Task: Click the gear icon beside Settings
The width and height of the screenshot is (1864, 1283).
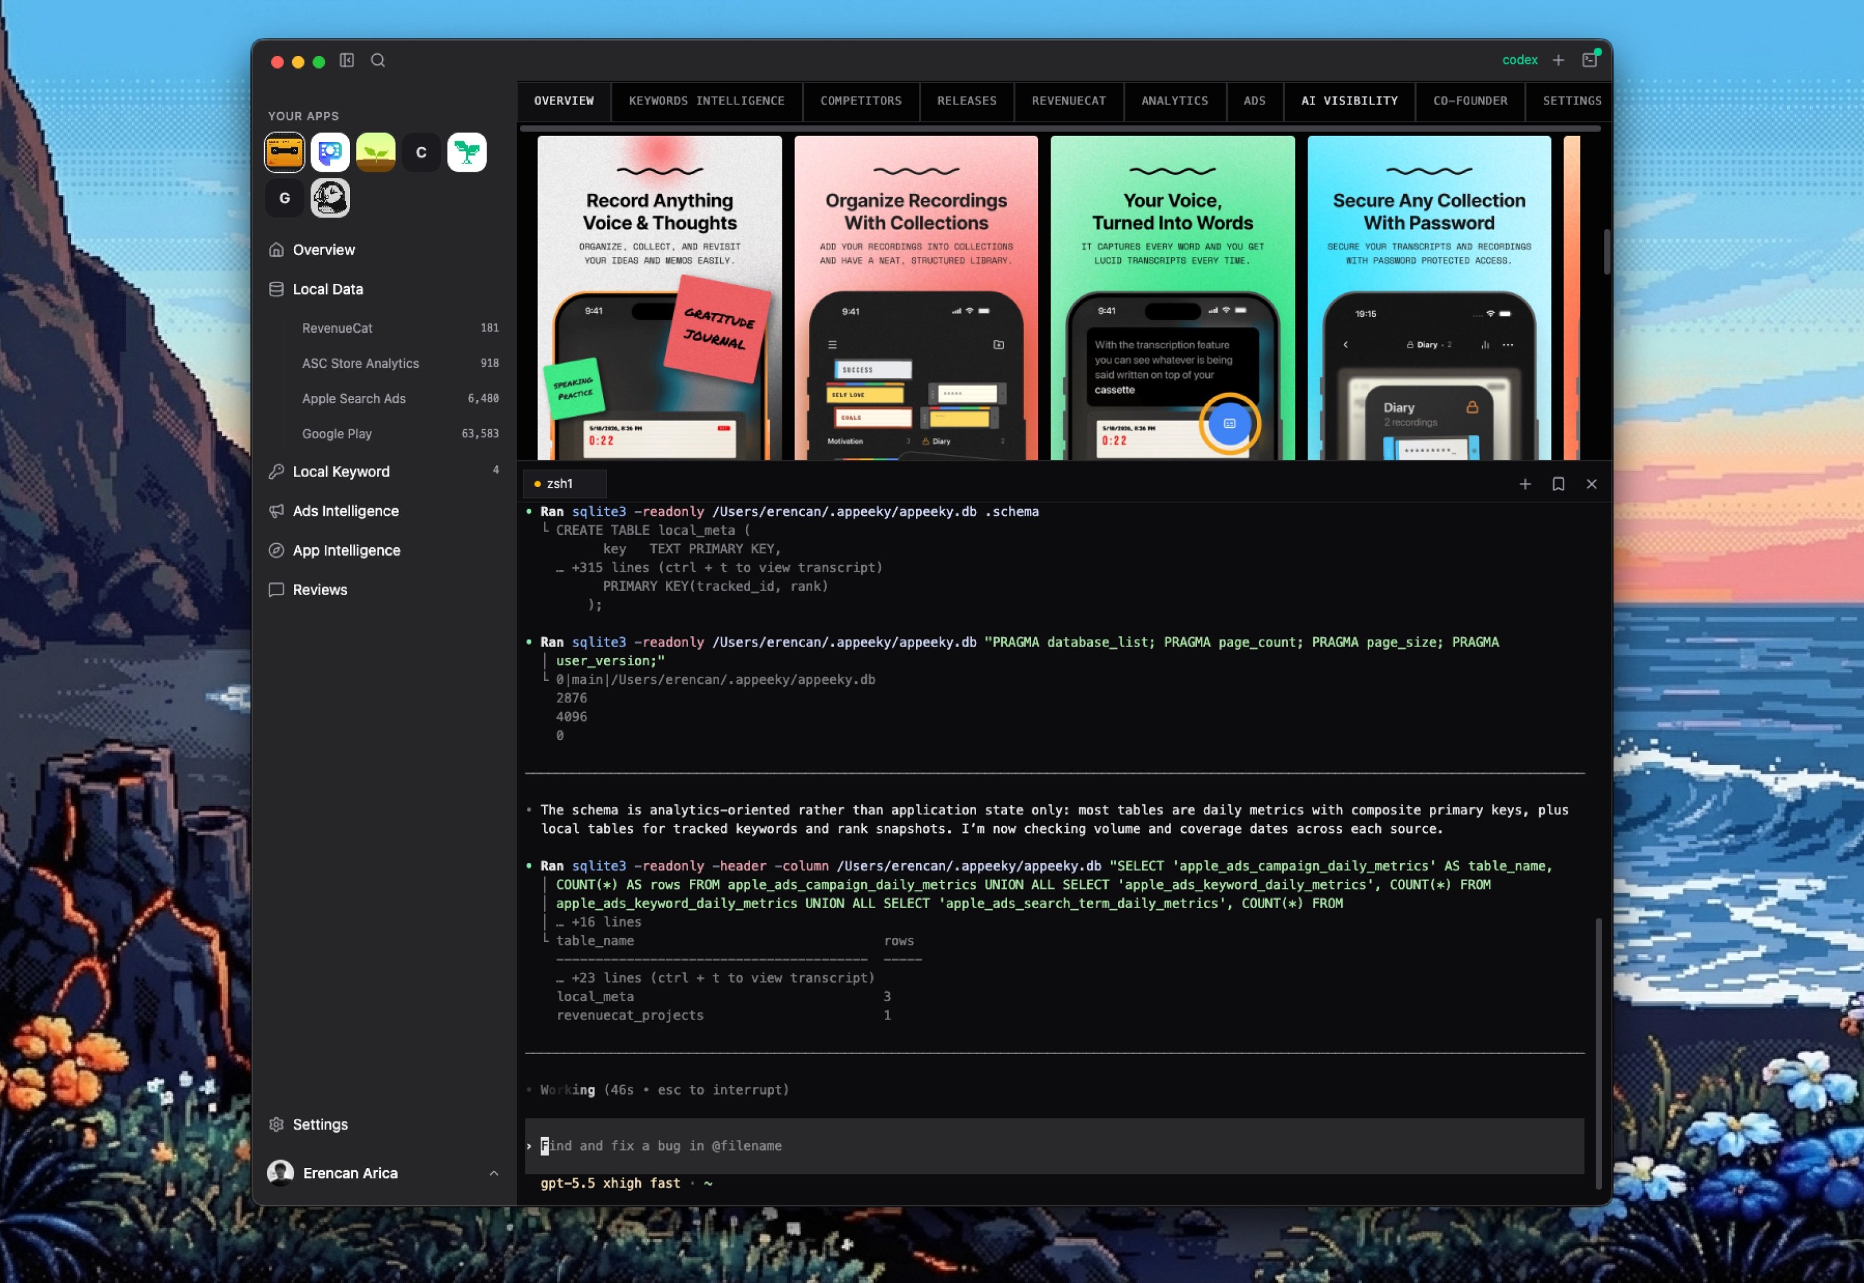Action: 277,1124
